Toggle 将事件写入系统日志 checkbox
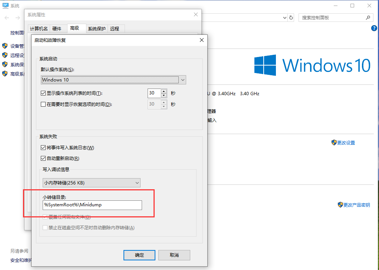The height and width of the screenshot is (270, 379). click(x=43, y=147)
